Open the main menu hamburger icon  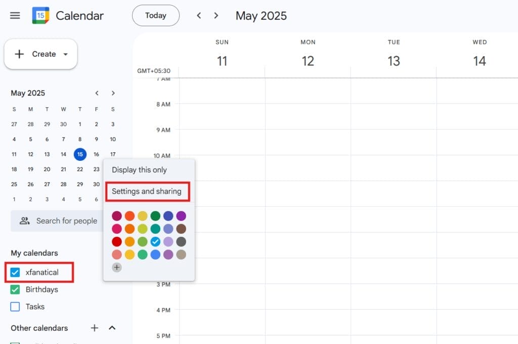click(x=15, y=15)
